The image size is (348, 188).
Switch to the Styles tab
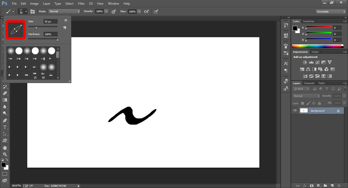pyautogui.click(x=315, y=52)
